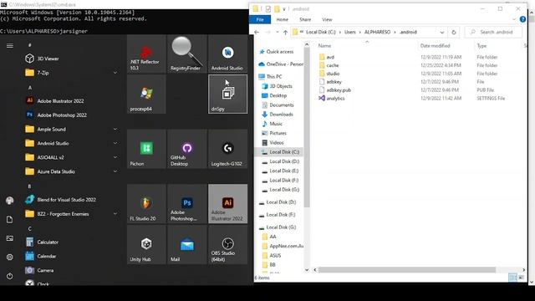Select the cache folder
Screen dimensions: 535x301
[333, 65]
